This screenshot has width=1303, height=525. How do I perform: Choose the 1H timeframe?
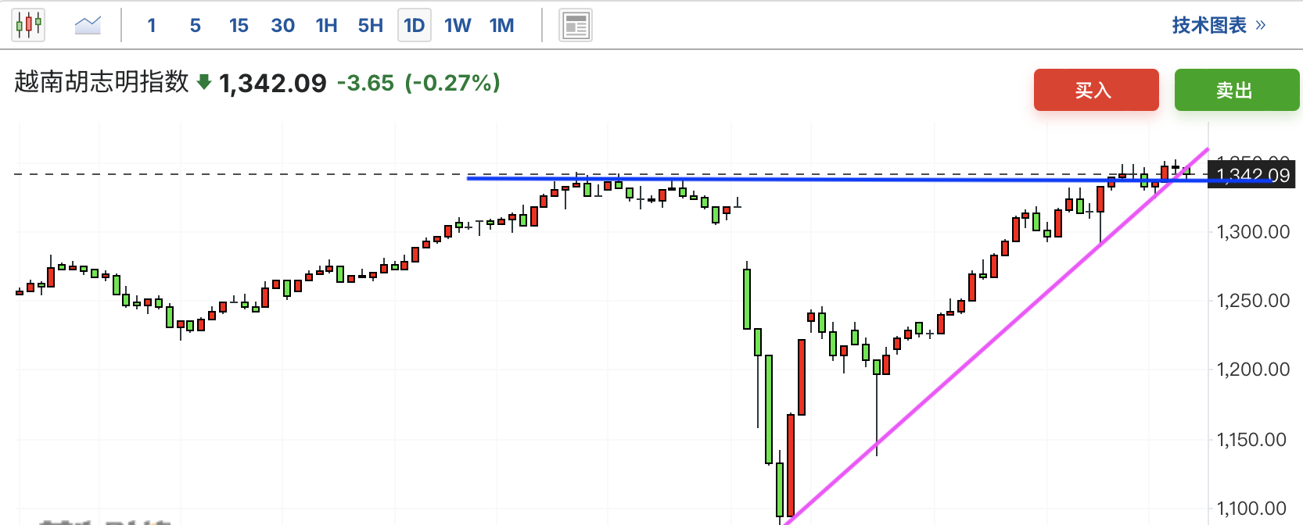pos(327,26)
